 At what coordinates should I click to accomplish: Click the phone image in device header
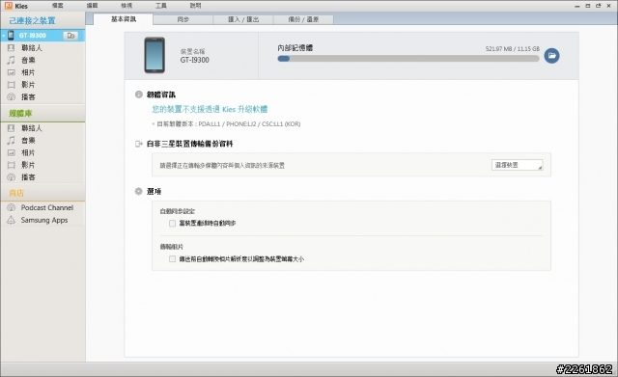coord(154,55)
